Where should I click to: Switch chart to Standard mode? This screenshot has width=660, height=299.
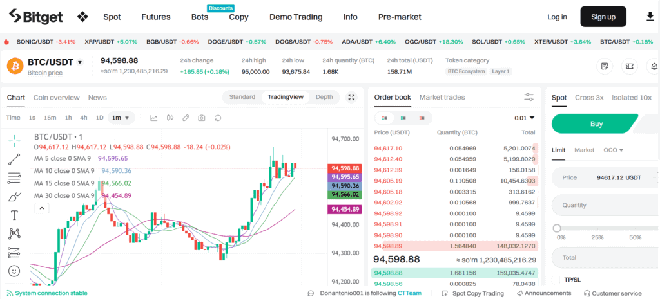242,97
